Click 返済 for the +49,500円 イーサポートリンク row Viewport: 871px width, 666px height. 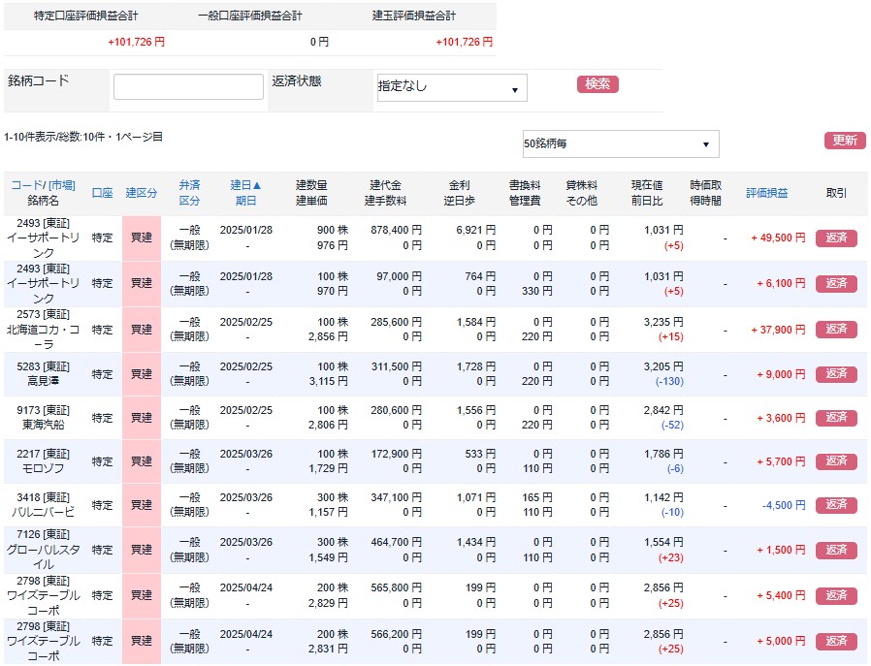(836, 238)
